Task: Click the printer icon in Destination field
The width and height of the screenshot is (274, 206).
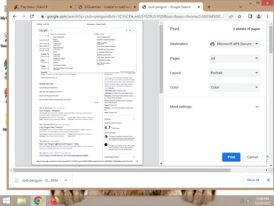Action: point(212,44)
